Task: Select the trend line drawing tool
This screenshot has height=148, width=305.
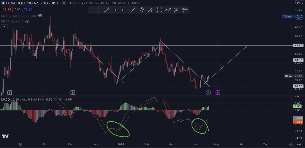Action: [x=107, y=10]
